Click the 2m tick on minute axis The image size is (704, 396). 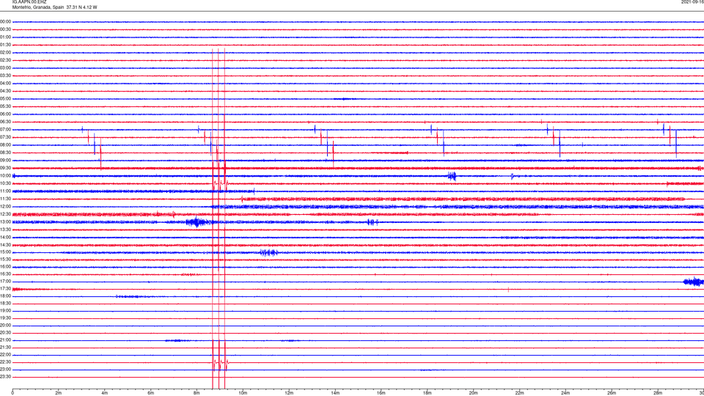[x=59, y=393]
